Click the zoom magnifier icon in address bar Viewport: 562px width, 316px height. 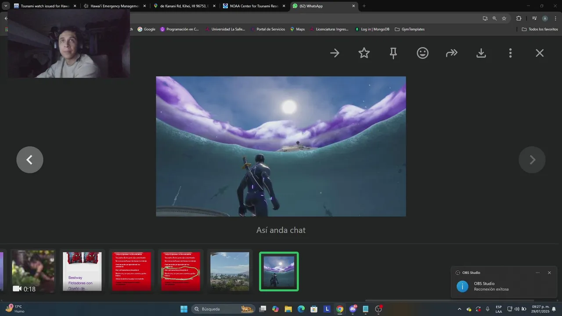coord(494,18)
